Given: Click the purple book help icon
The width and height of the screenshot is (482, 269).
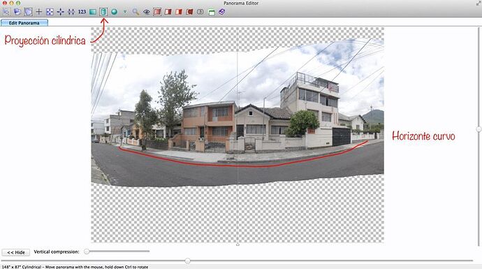Looking at the screenshot, I should tap(221, 12).
